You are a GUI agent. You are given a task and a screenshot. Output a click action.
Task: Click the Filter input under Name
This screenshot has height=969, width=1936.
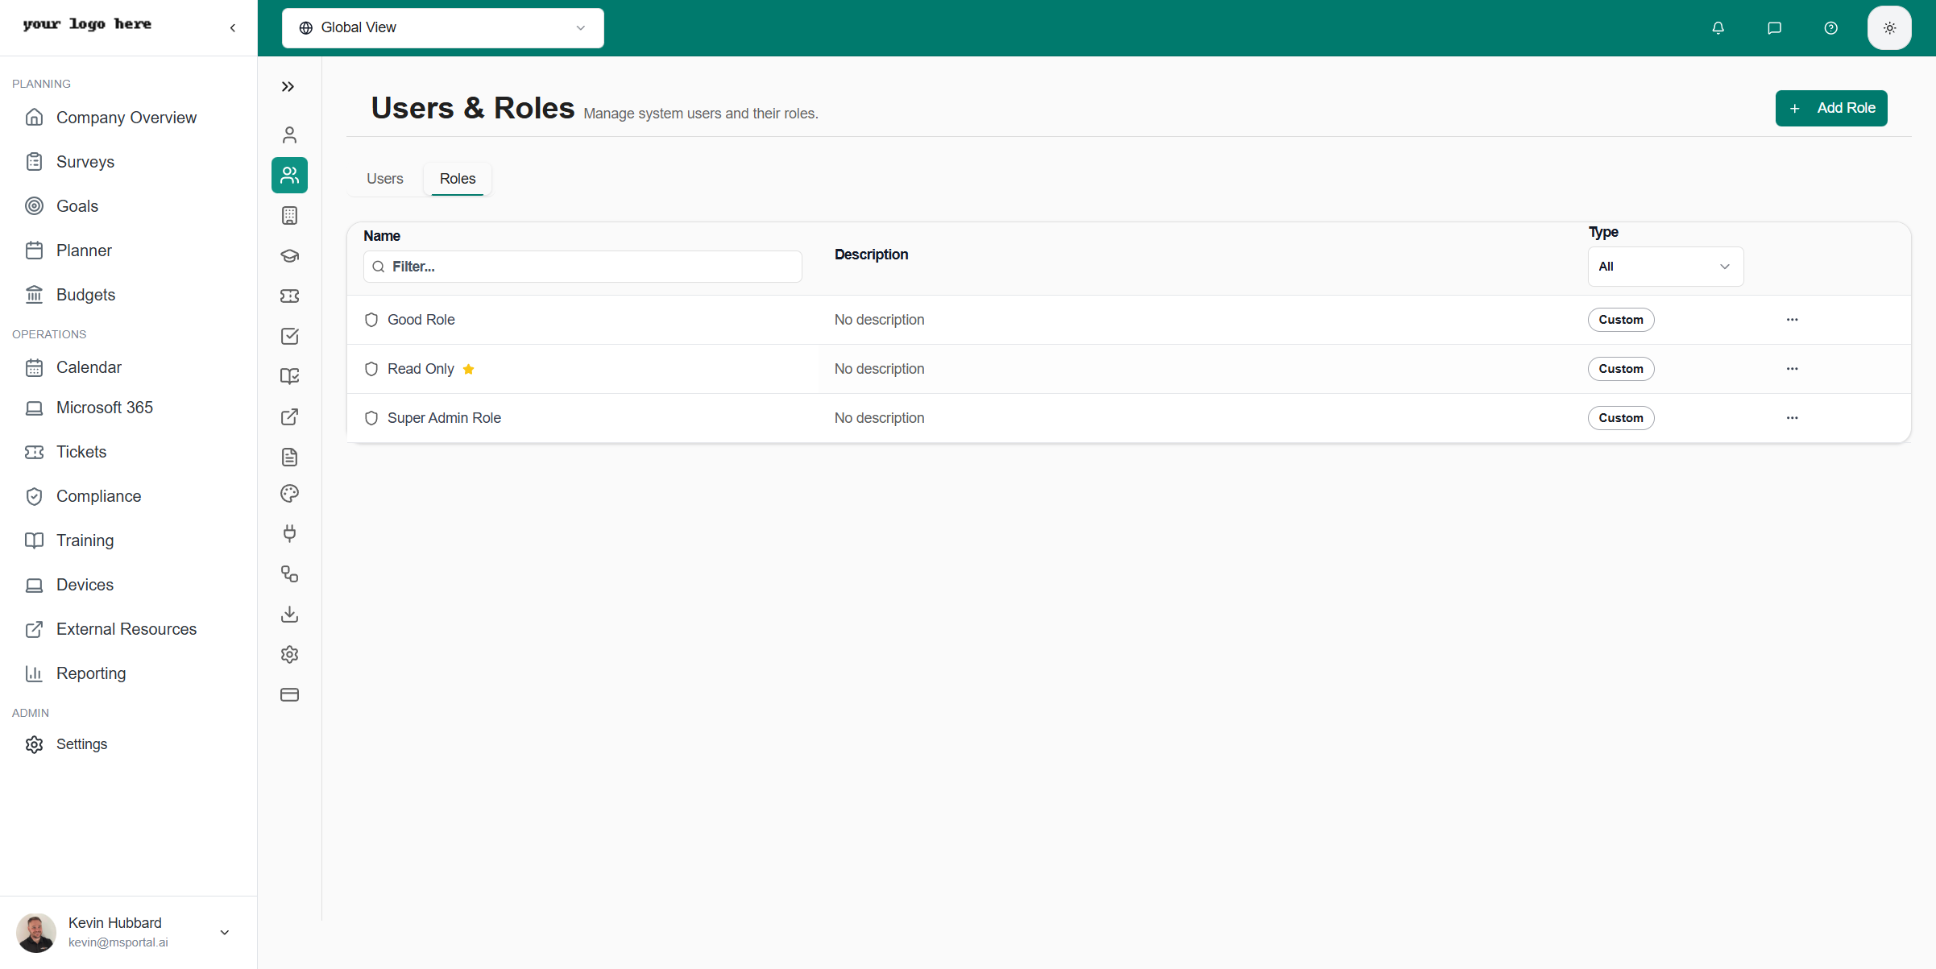(582, 266)
